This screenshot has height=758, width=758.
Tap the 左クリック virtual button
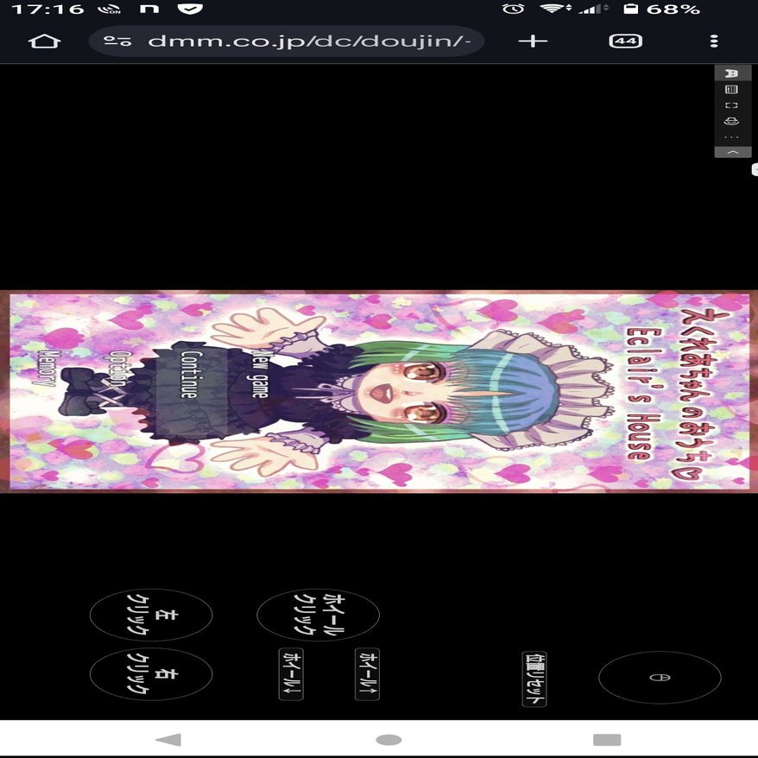pyautogui.click(x=151, y=615)
